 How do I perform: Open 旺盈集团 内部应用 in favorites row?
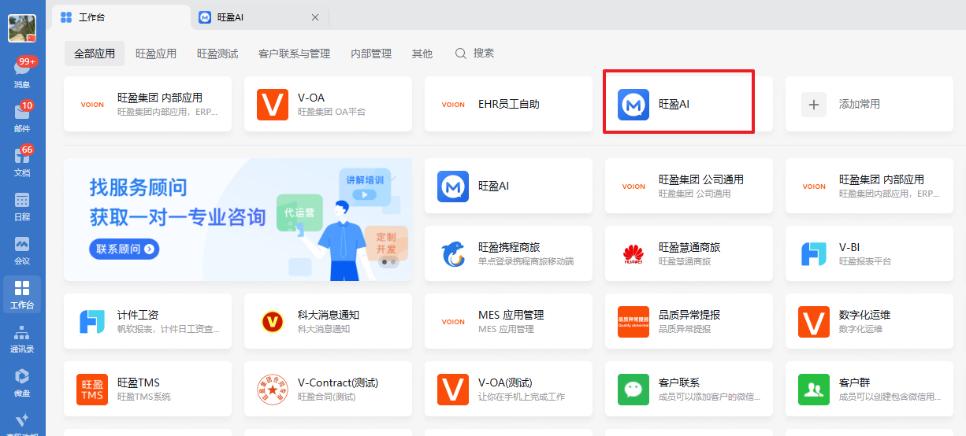coord(148,104)
